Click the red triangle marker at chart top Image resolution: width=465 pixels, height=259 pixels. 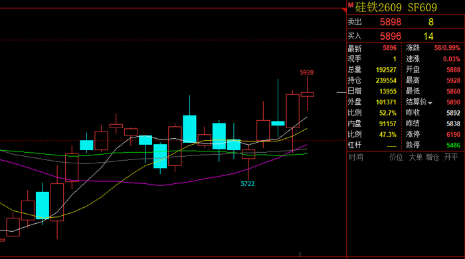click(344, 11)
